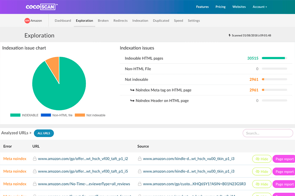
Task: Open the Settings tab
Action: (x=194, y=21)
